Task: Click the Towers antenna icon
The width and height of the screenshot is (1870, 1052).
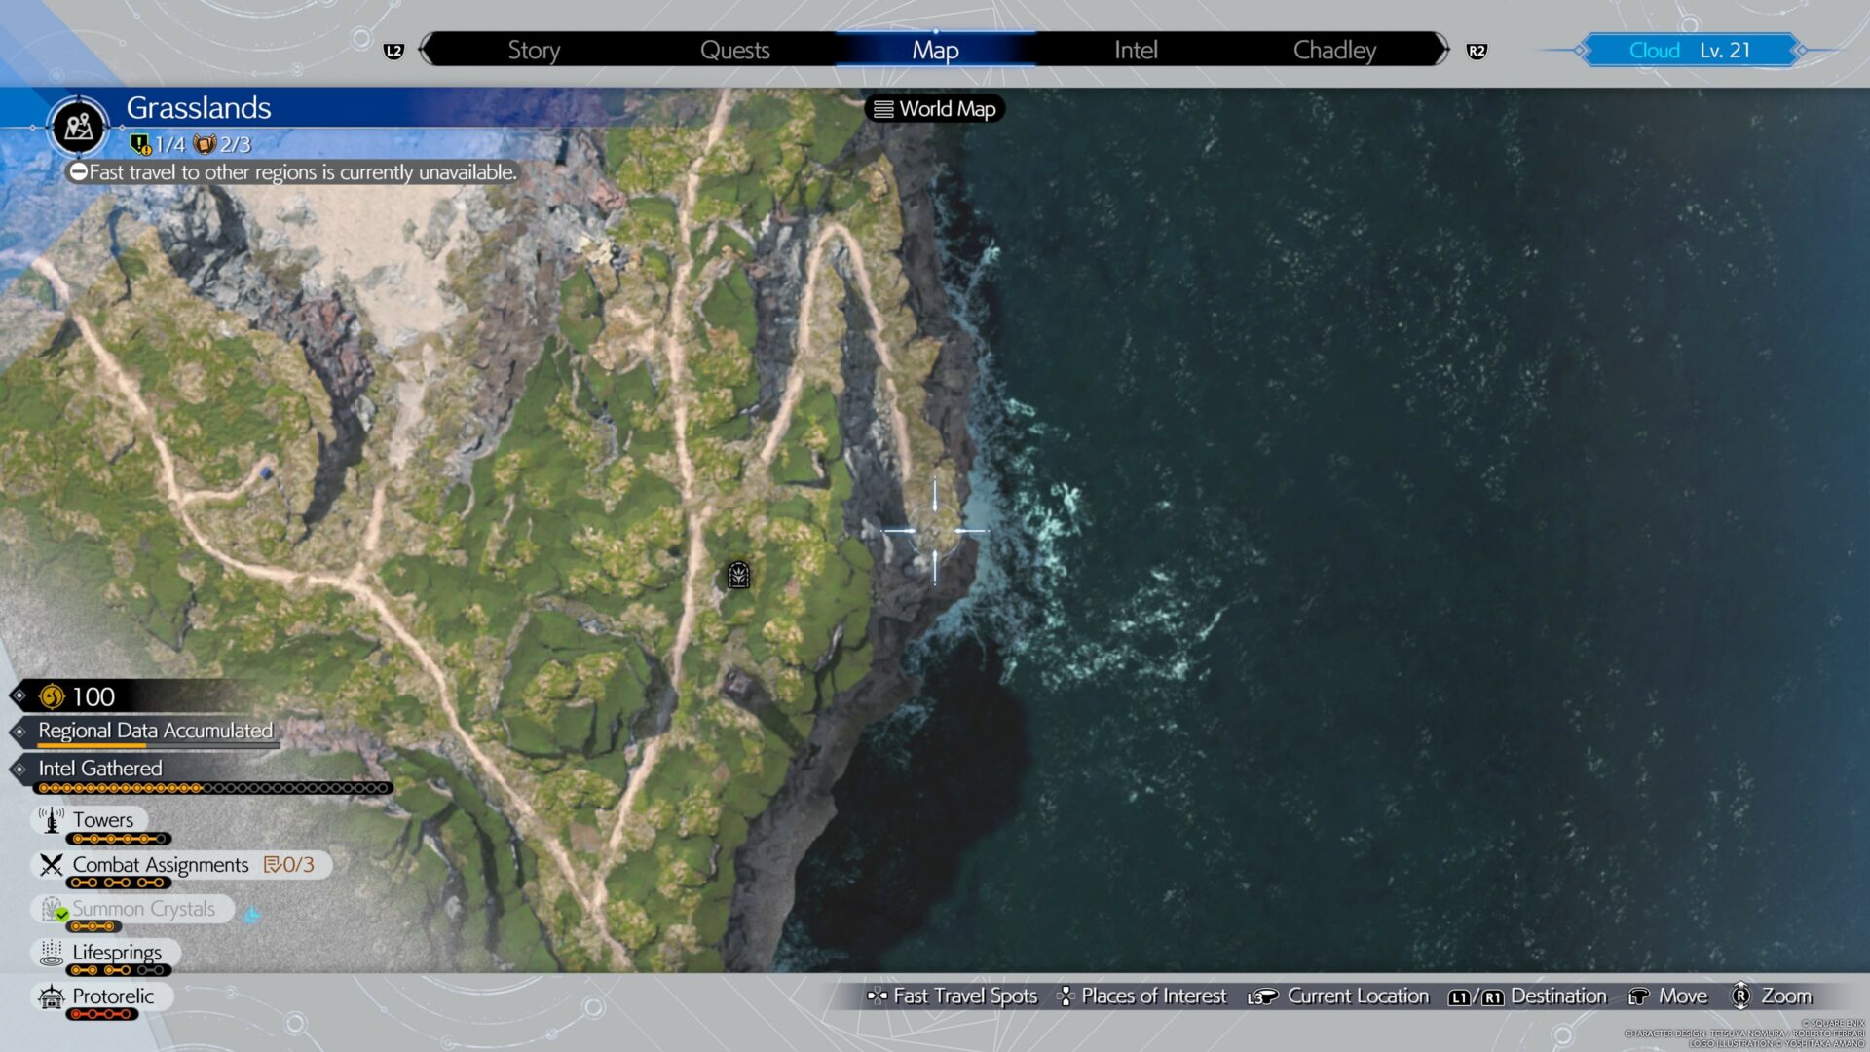Action: [x=51, y=820]
